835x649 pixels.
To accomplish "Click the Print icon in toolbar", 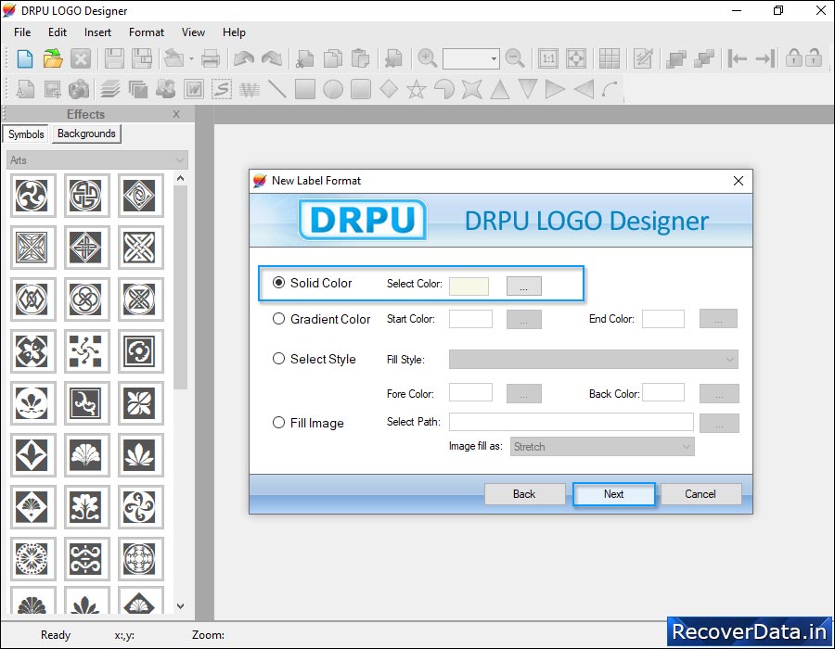I will point(211,58).
